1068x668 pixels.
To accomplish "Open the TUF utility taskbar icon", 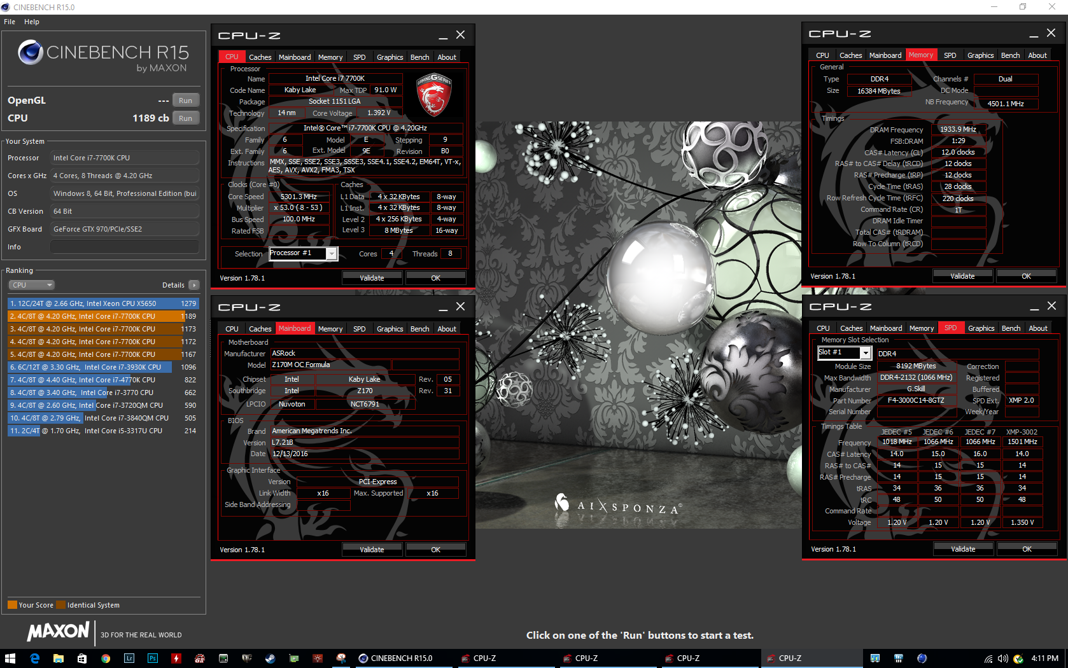I will click(x=247, y=658).
